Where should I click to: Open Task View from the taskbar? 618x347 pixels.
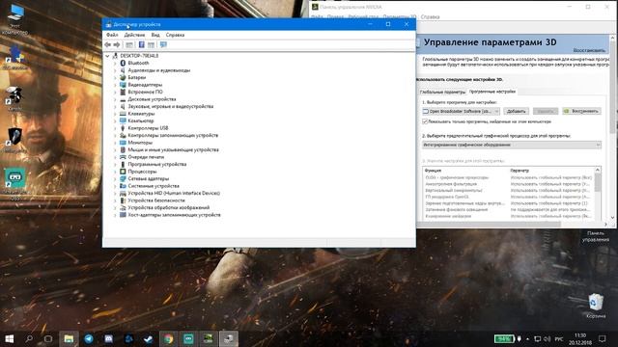[x=48, y=338]
